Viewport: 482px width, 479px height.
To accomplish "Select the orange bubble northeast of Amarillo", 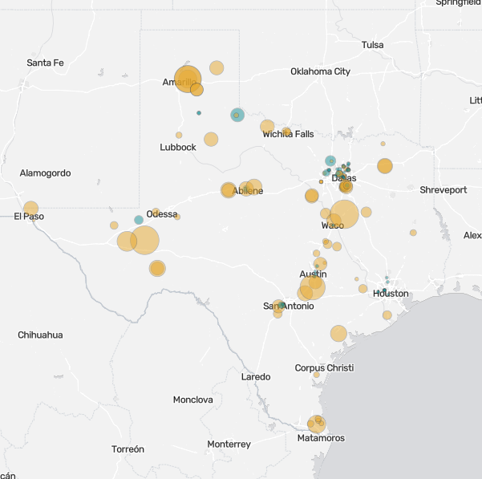I will (217, 68).
